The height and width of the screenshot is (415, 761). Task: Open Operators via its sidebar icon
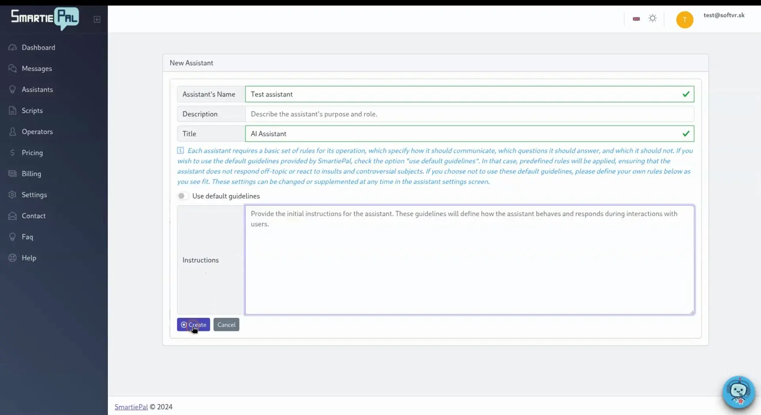point(12,131)
